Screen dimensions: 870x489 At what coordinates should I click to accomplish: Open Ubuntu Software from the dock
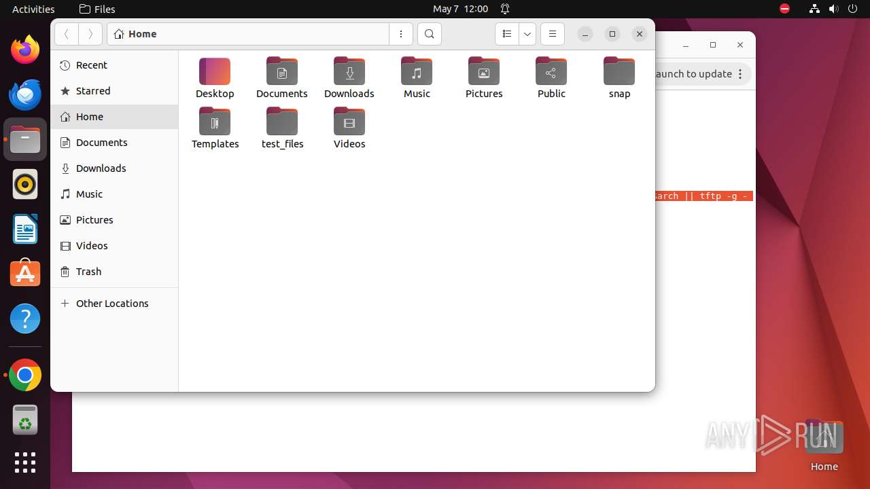tap(25, 274)
